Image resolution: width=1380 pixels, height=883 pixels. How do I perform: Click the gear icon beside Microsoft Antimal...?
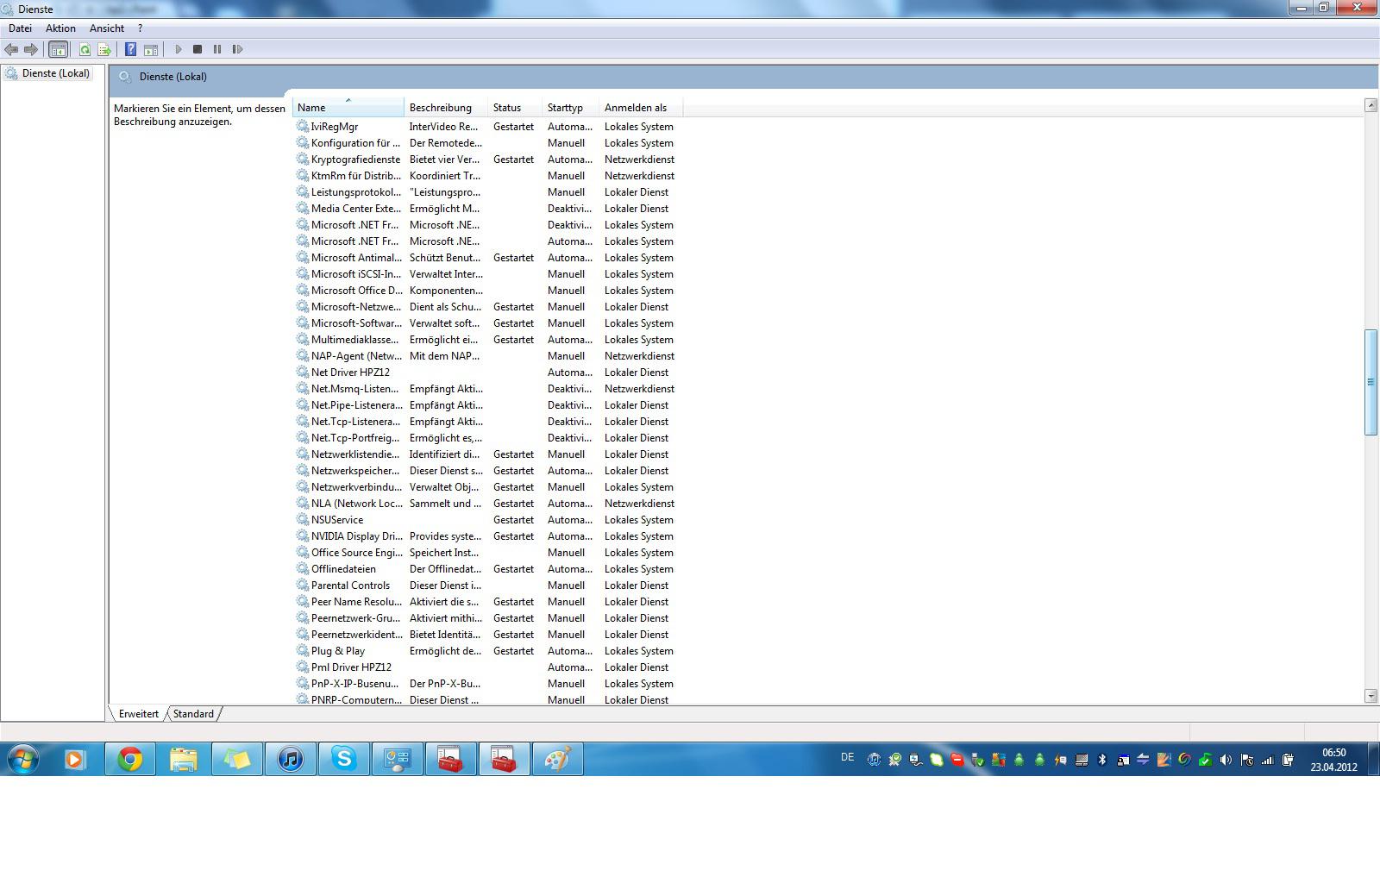pos(303,258)
